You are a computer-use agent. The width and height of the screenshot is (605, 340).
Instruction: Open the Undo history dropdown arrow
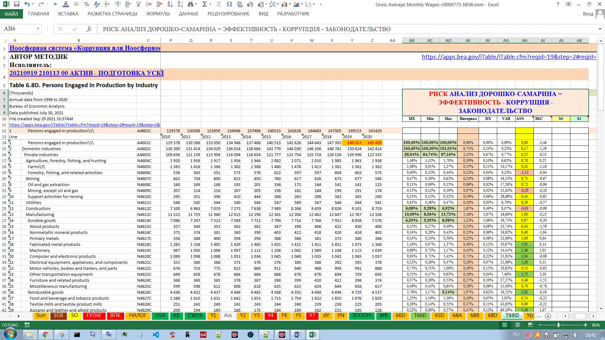(33, 4)
